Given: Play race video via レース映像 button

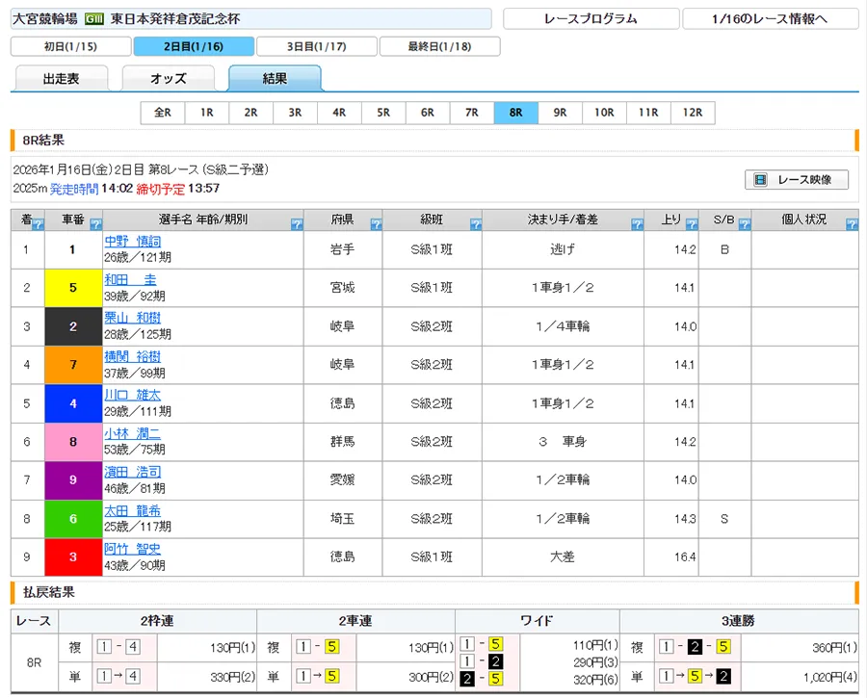Looking at the screenshot, I should [796, 180].
